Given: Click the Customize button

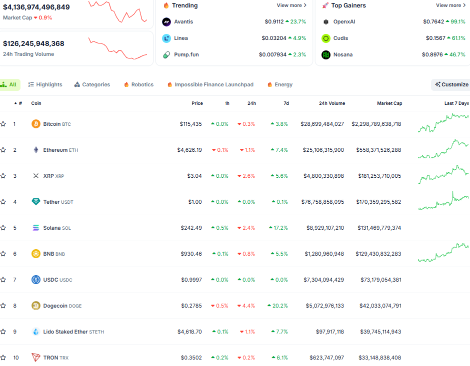Looking at the screenshot, I should point(450,84).
